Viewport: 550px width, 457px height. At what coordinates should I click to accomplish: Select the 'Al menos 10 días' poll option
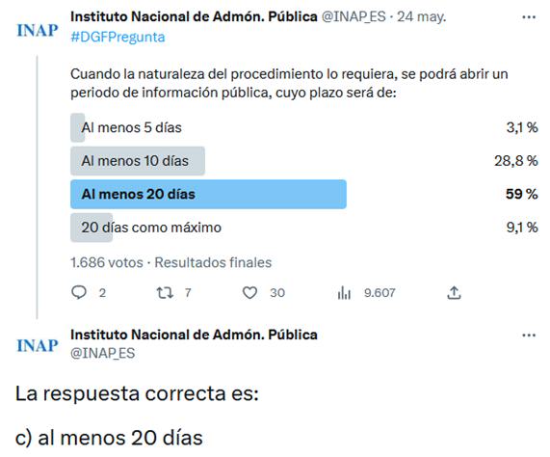click(x=304, y=161)
